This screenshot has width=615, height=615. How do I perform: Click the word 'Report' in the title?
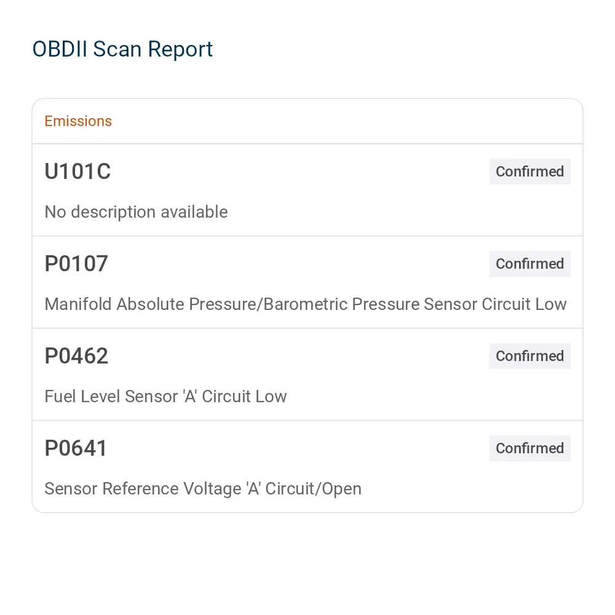pos(180,49)
